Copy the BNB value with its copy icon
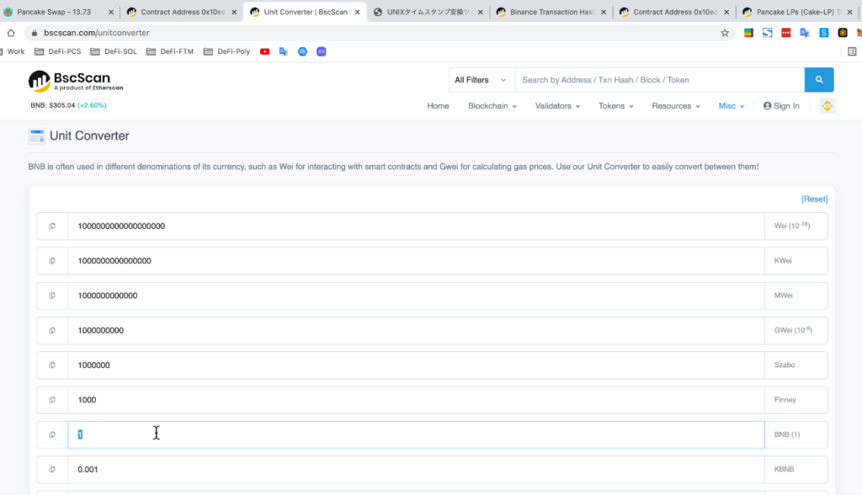This screenshot has height=495, width=862. click(52, 434)
